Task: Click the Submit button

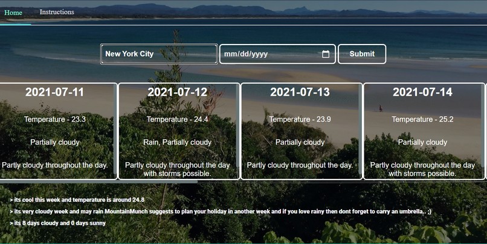Action: [362, 54]
